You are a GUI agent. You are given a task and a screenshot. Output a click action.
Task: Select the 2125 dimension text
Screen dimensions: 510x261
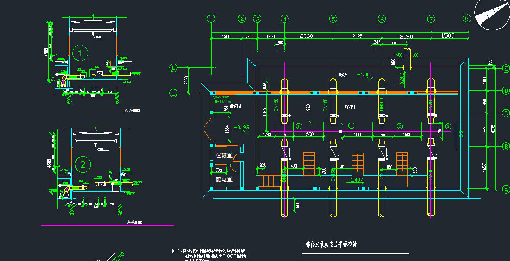[x=357, y=36]
